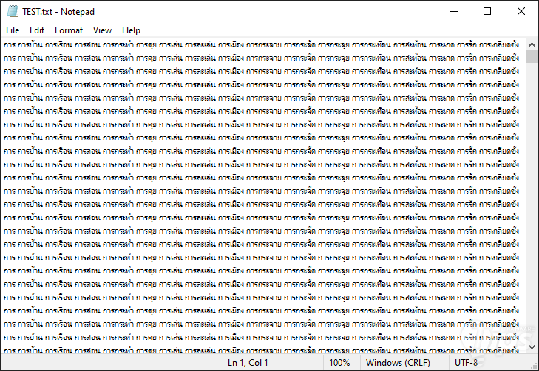This screenshot has width=539, height=371.
Task: Place cursor in first line of text
Action: (x=261, y=44)
